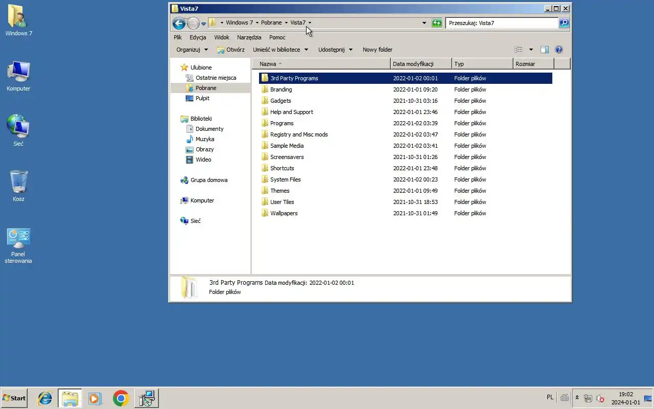Open the Muzyka library
The height and width of the screenshot is (409, 654).
(200, 139)
